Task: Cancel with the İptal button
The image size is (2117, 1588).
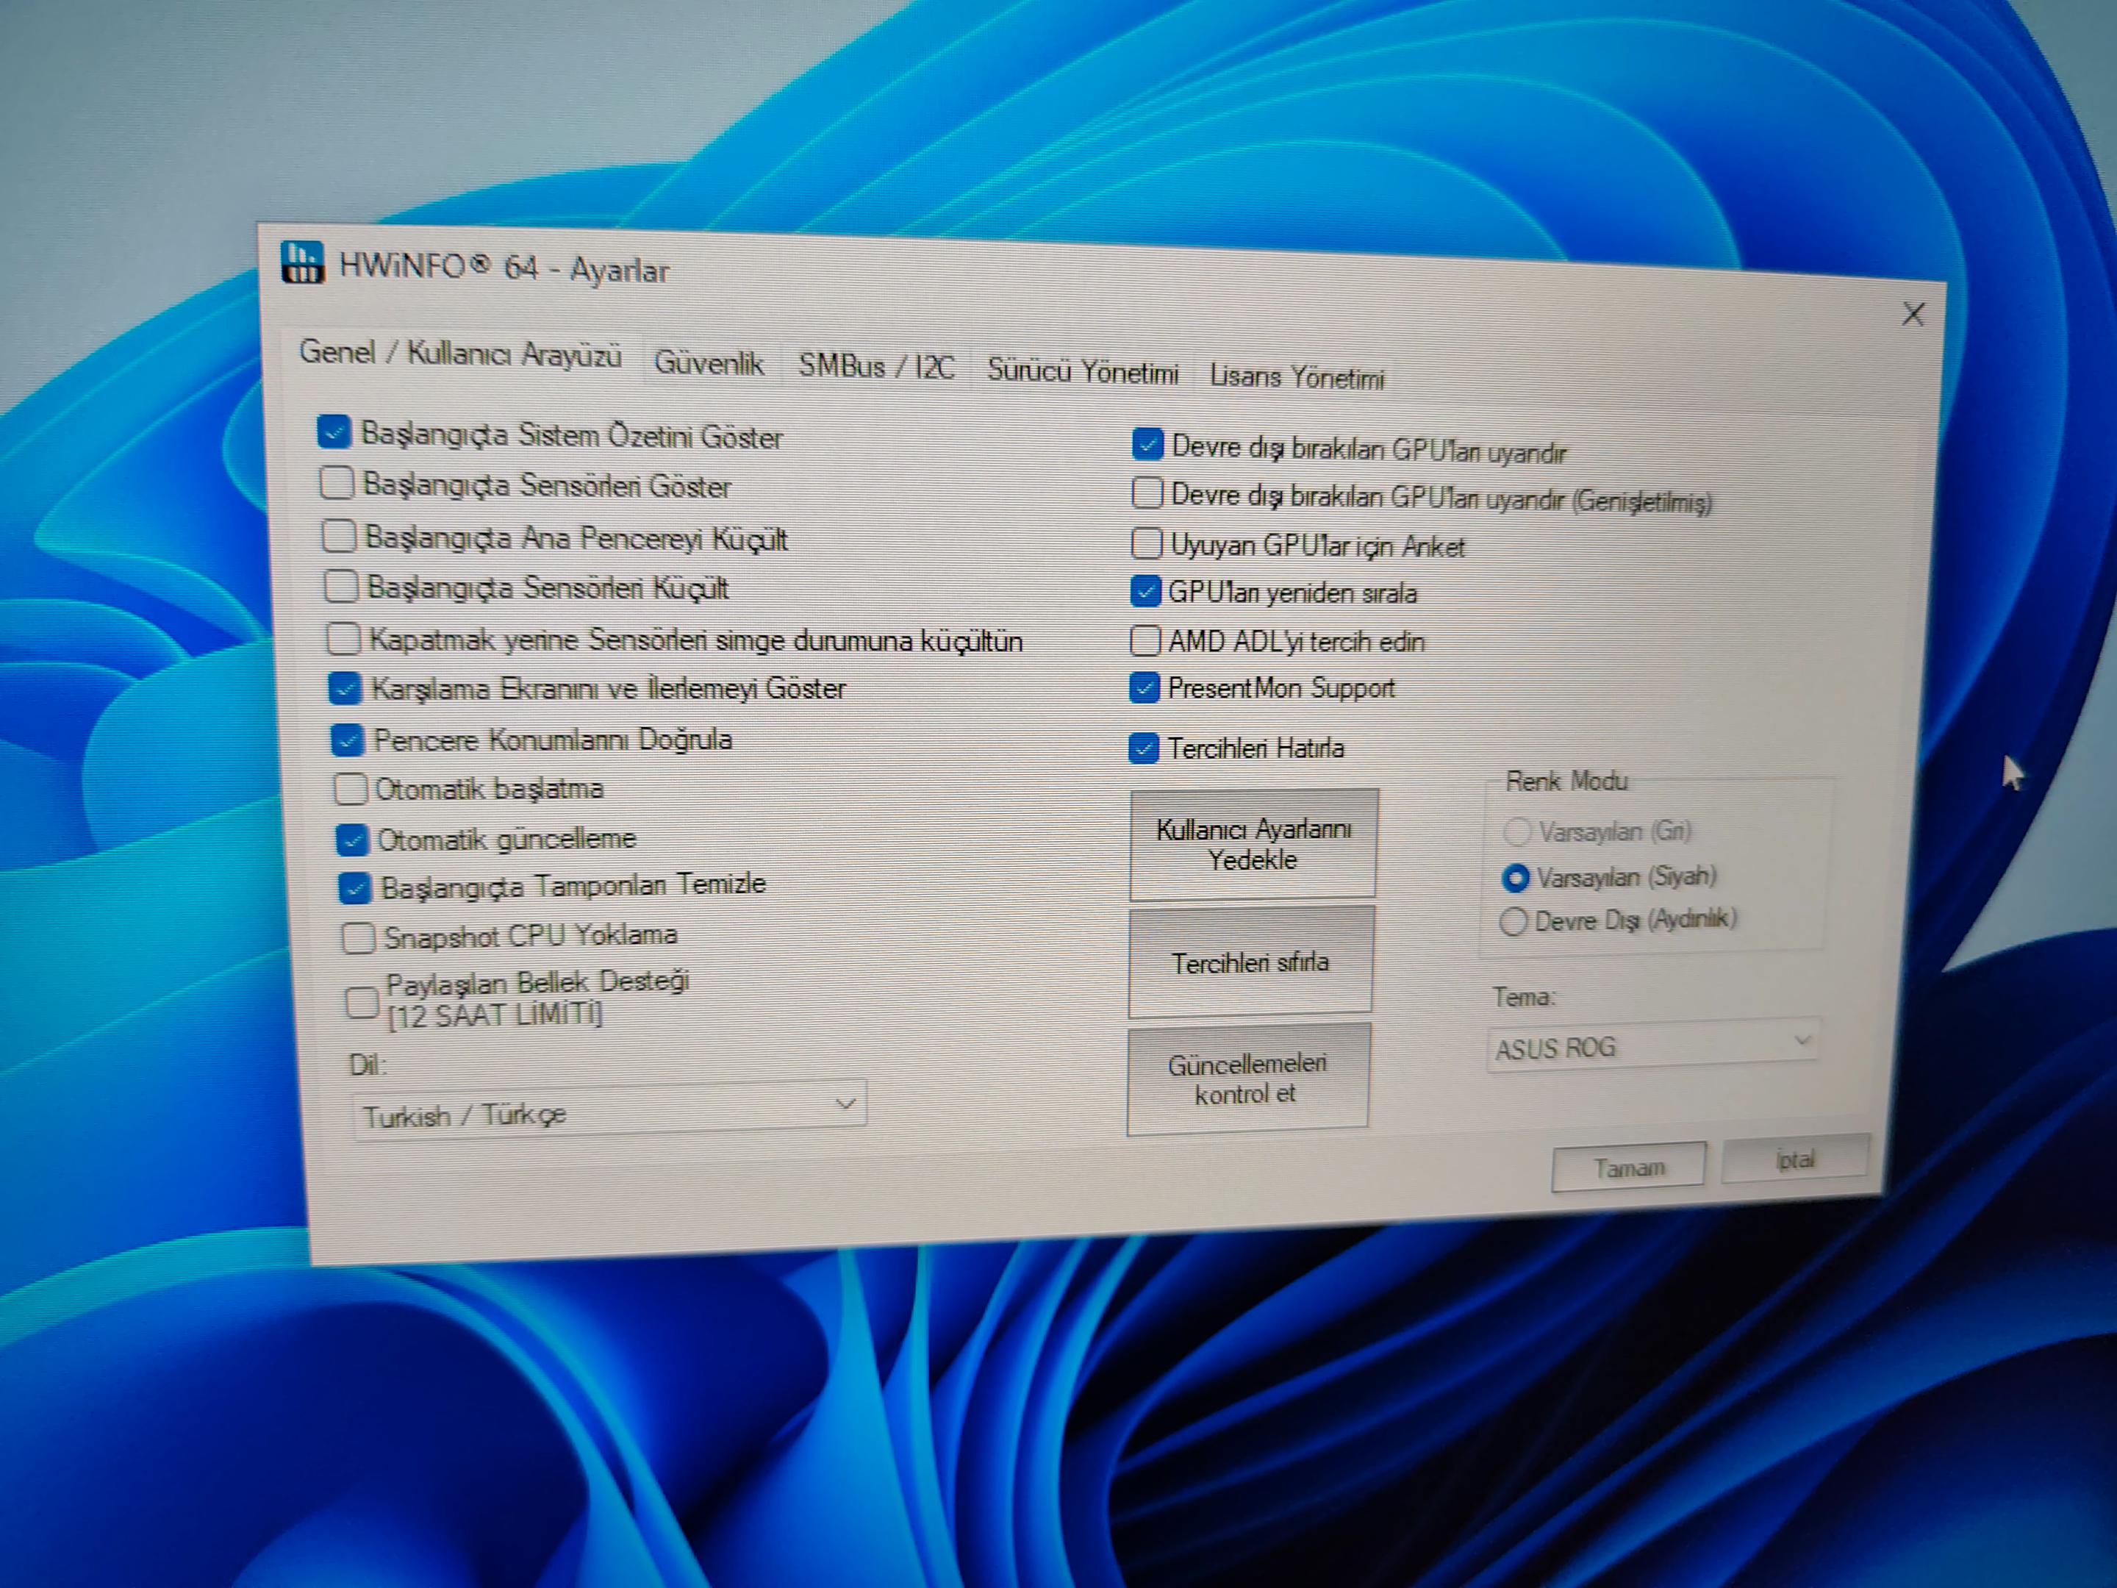Action: pyautogui.click(x=1796, y=1159)
